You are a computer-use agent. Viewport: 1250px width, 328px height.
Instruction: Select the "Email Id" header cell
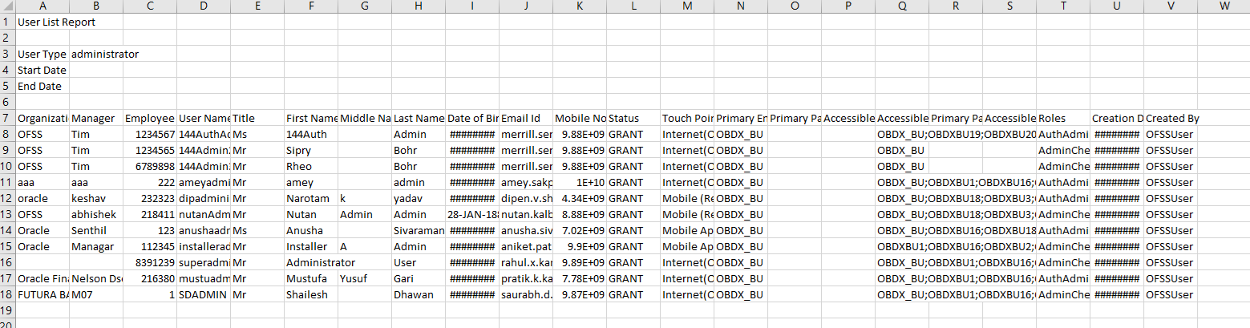[525, 118]
